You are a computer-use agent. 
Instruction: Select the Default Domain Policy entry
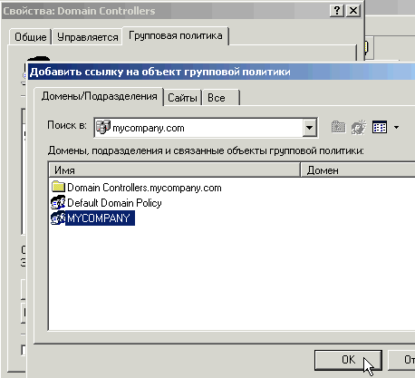114,203
